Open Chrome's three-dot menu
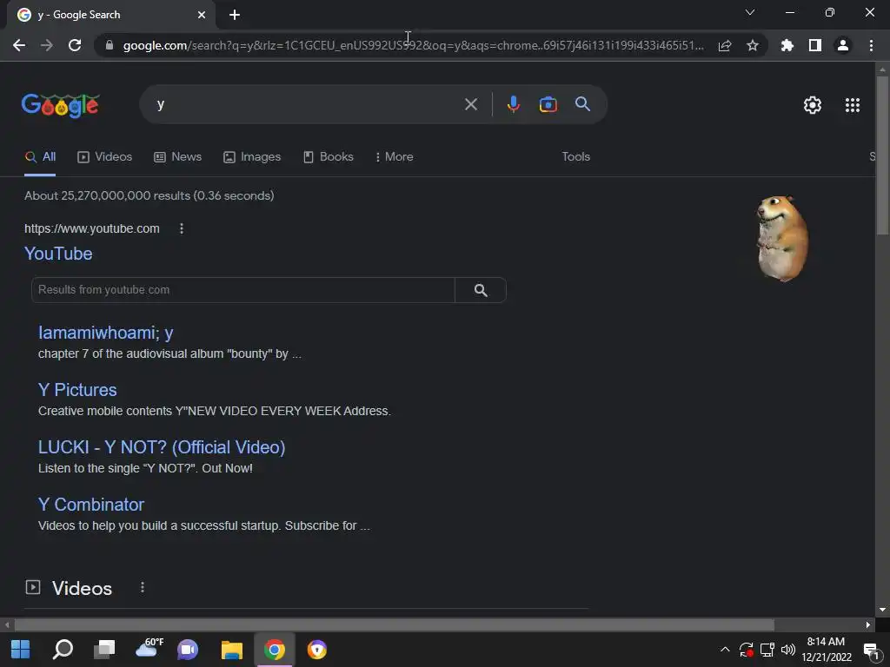Screen dimensions: 890x667 coord(871,45)
